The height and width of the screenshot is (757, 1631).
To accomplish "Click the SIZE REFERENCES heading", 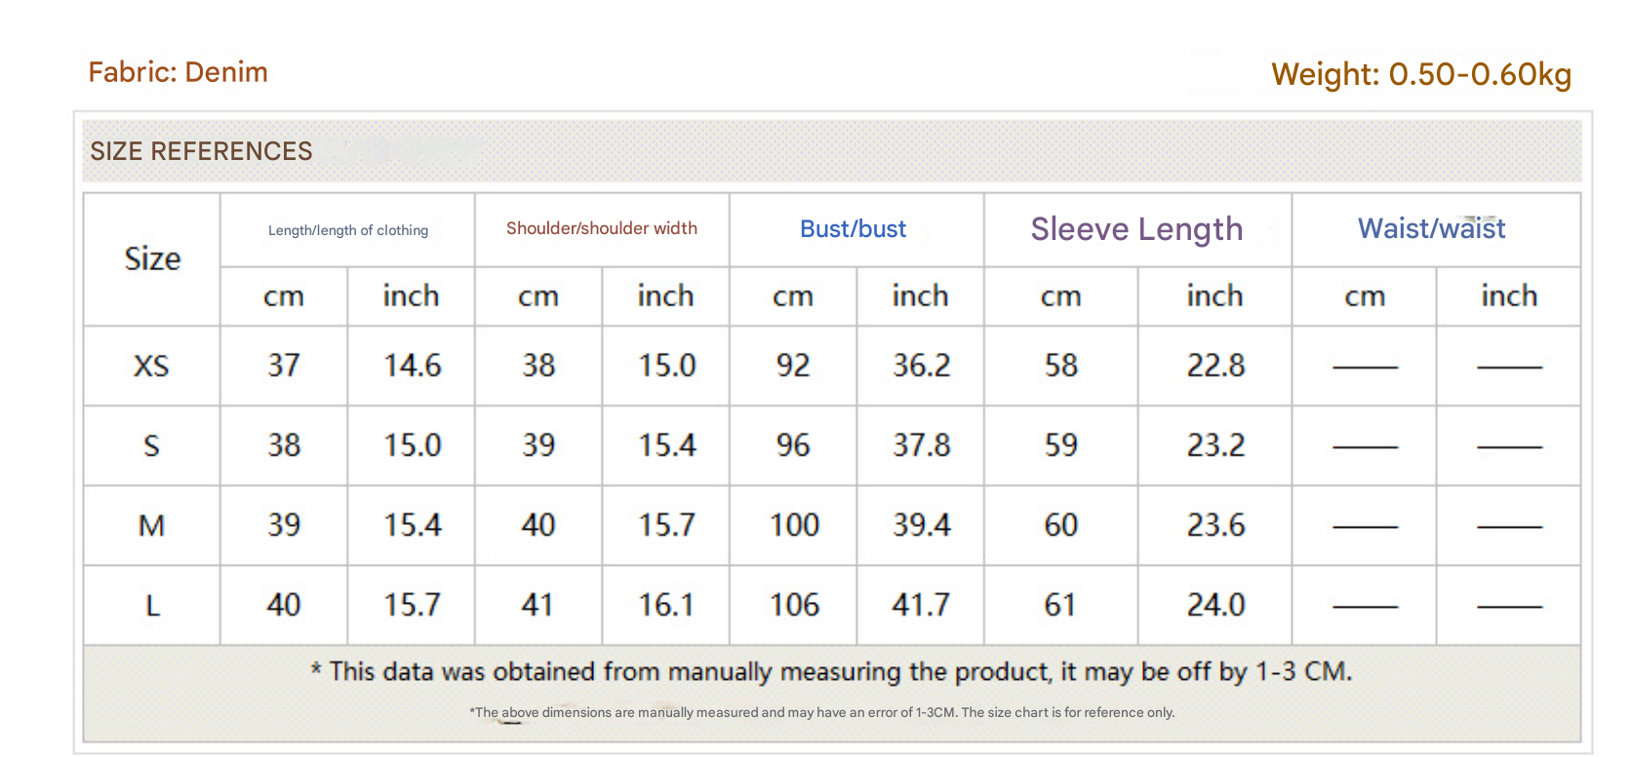I will pyautogui.click(x=201, y=151).
